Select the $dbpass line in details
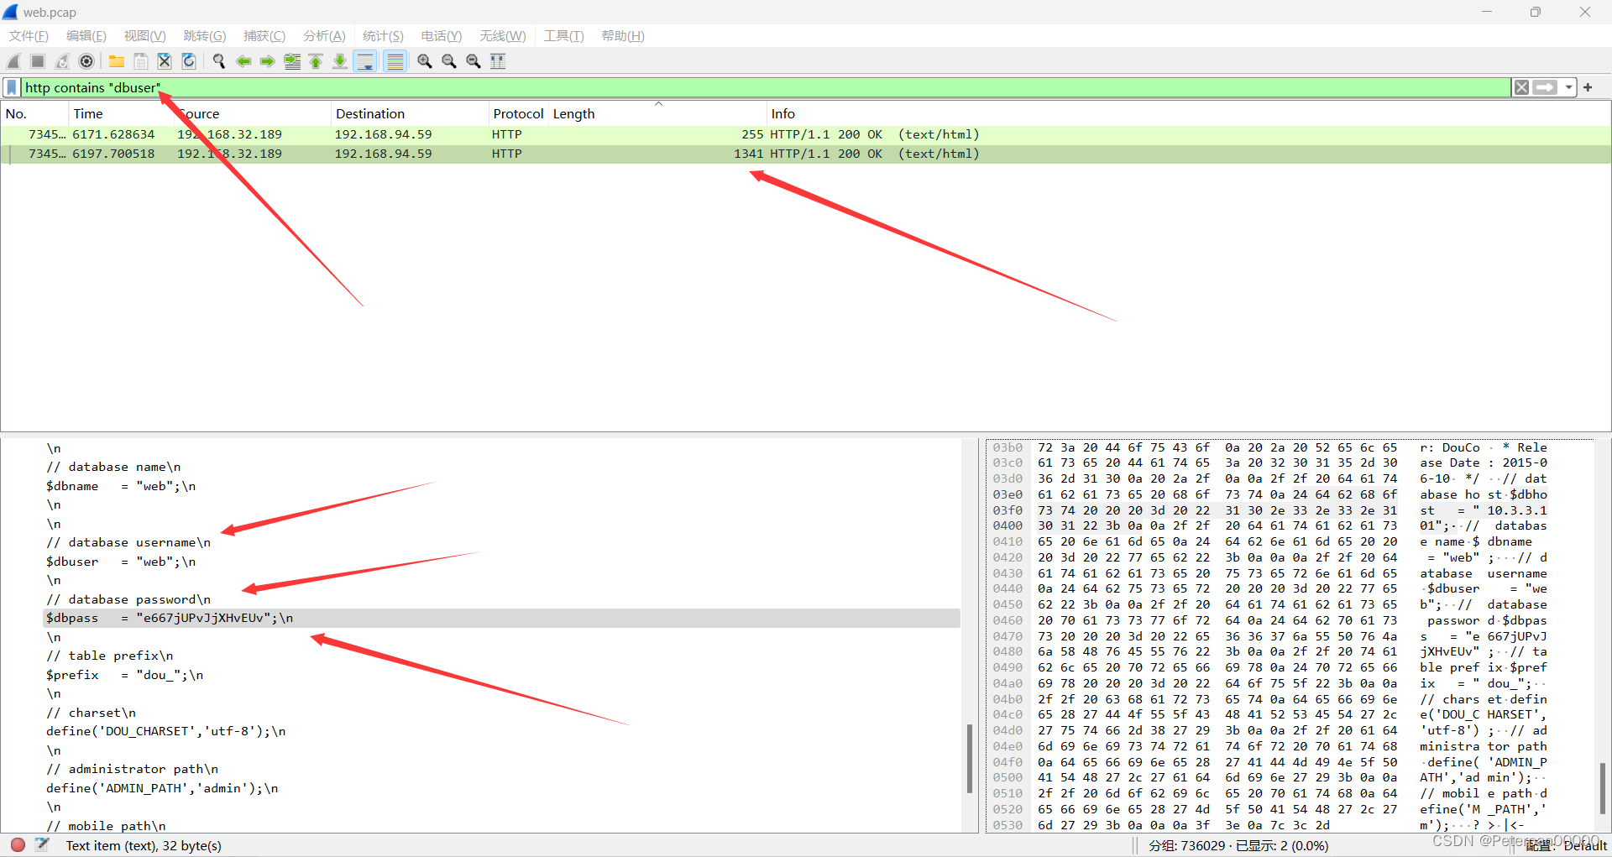1612x857 pixels. pos(501,618)
